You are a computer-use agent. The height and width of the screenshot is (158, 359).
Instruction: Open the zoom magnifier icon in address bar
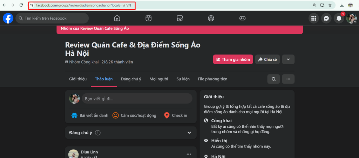coord(314,5)
